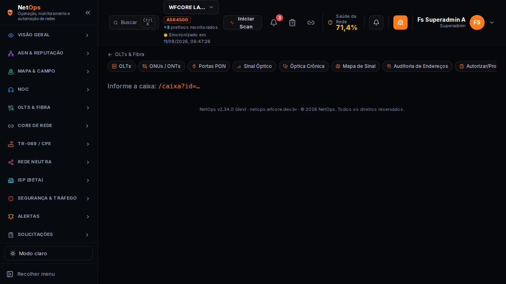This screenshot has height=284, width=506.
Task: Open user menu chevron beside avatar
Action: [492, 22]
